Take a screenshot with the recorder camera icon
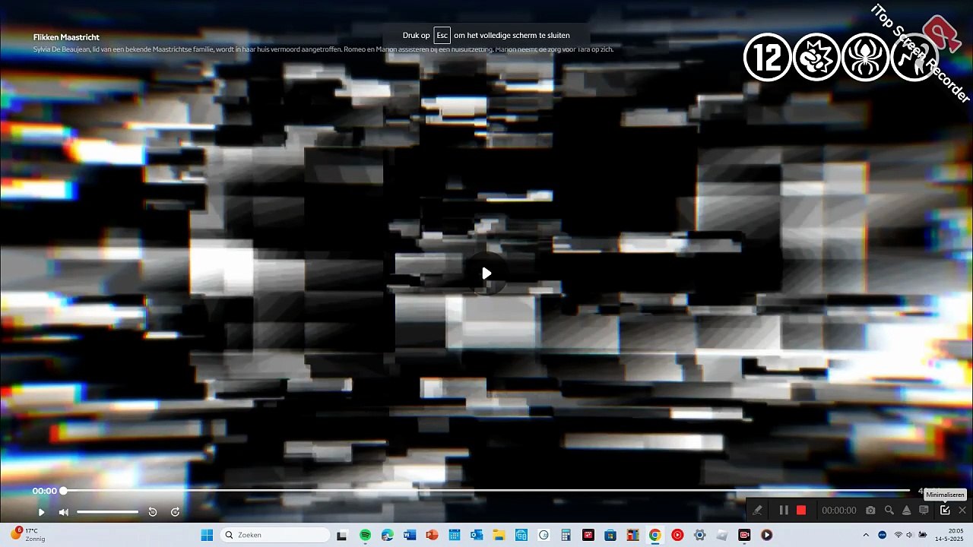Image resolution: width=973 pixels, height=547 pixels. [870, 511]
